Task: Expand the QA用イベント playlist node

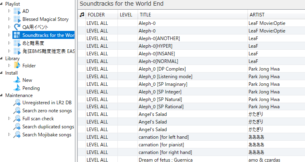Action: [9, 27]
